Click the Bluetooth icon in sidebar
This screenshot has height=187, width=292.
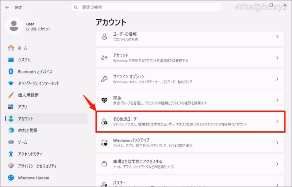click(x=11, y=71)
